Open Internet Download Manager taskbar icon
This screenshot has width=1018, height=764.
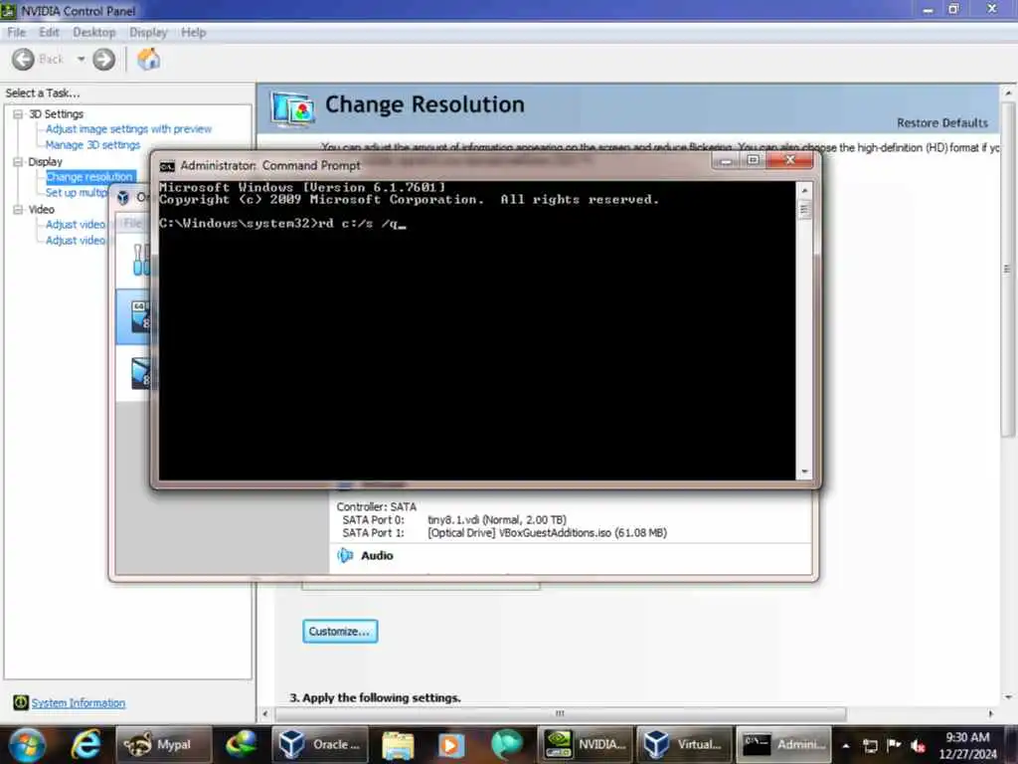[241, 744]
